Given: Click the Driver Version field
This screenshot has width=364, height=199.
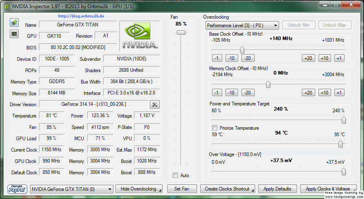Looking at the screenshot, I should coord(94,104).
